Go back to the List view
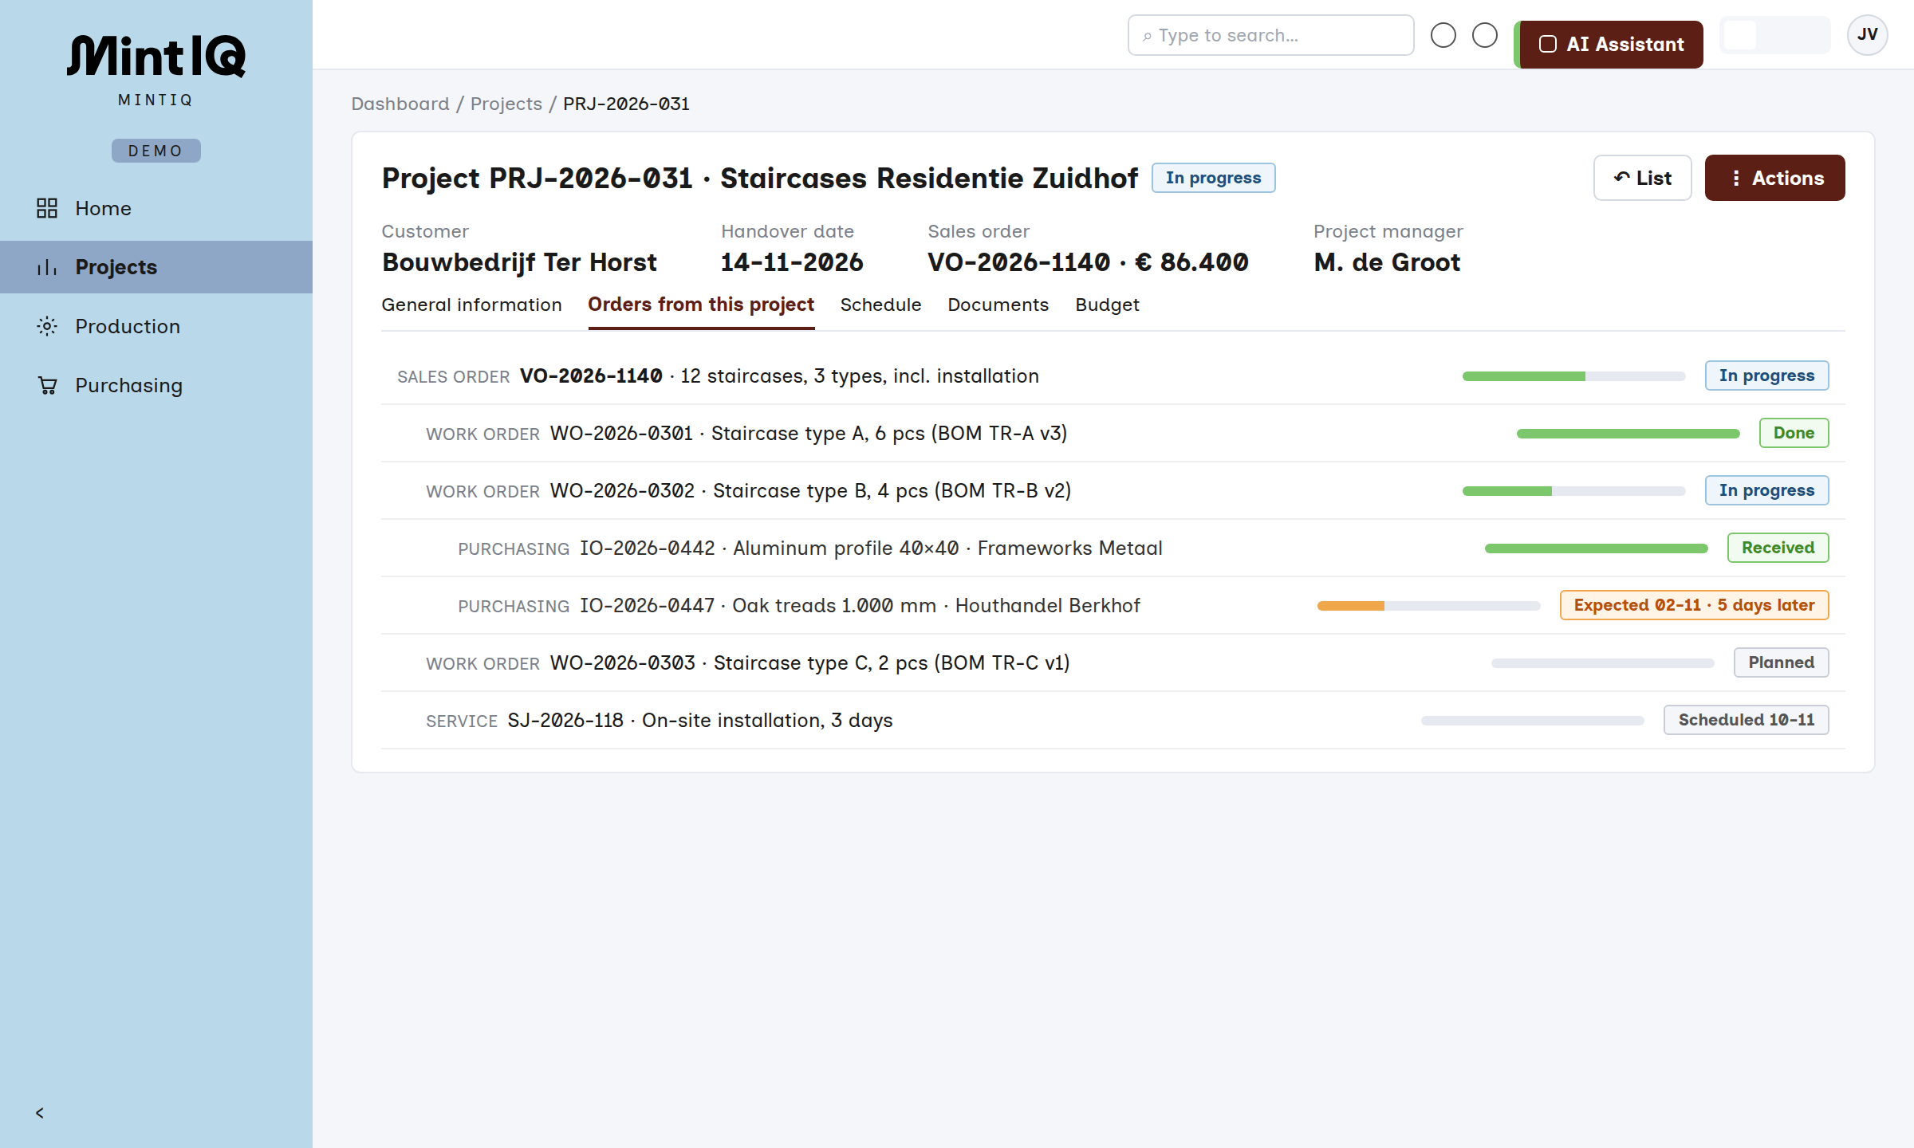 coord(1642,178)
